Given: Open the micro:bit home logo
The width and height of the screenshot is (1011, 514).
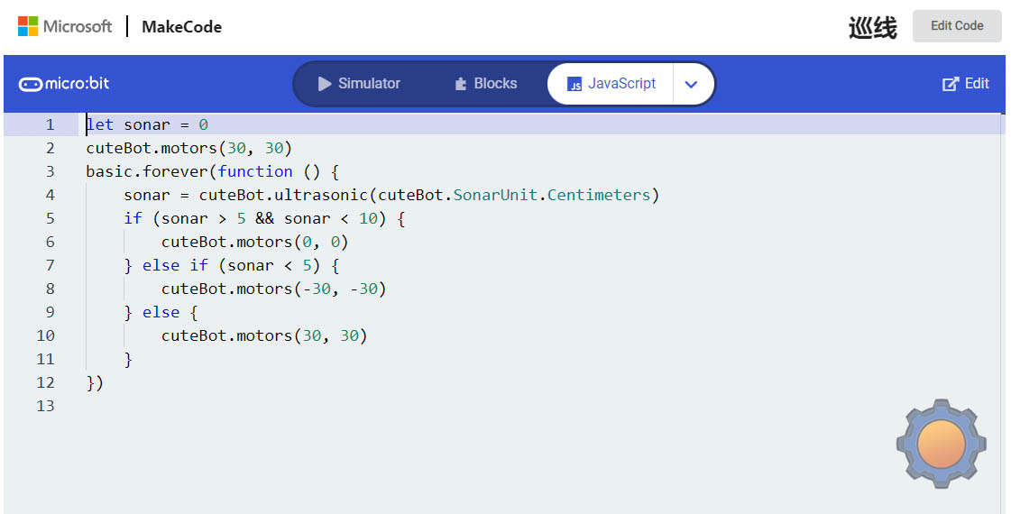Looking at the screenshot, I should click(64, 84).
